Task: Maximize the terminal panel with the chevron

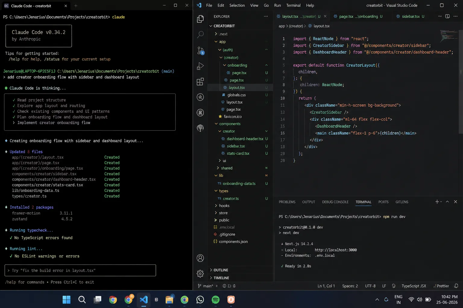Action: point(447,202)
